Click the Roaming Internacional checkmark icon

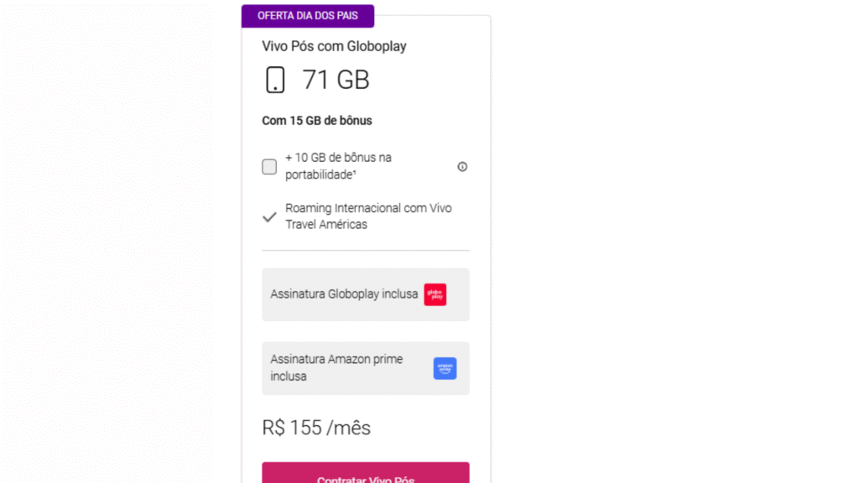(x=268, y=216)
